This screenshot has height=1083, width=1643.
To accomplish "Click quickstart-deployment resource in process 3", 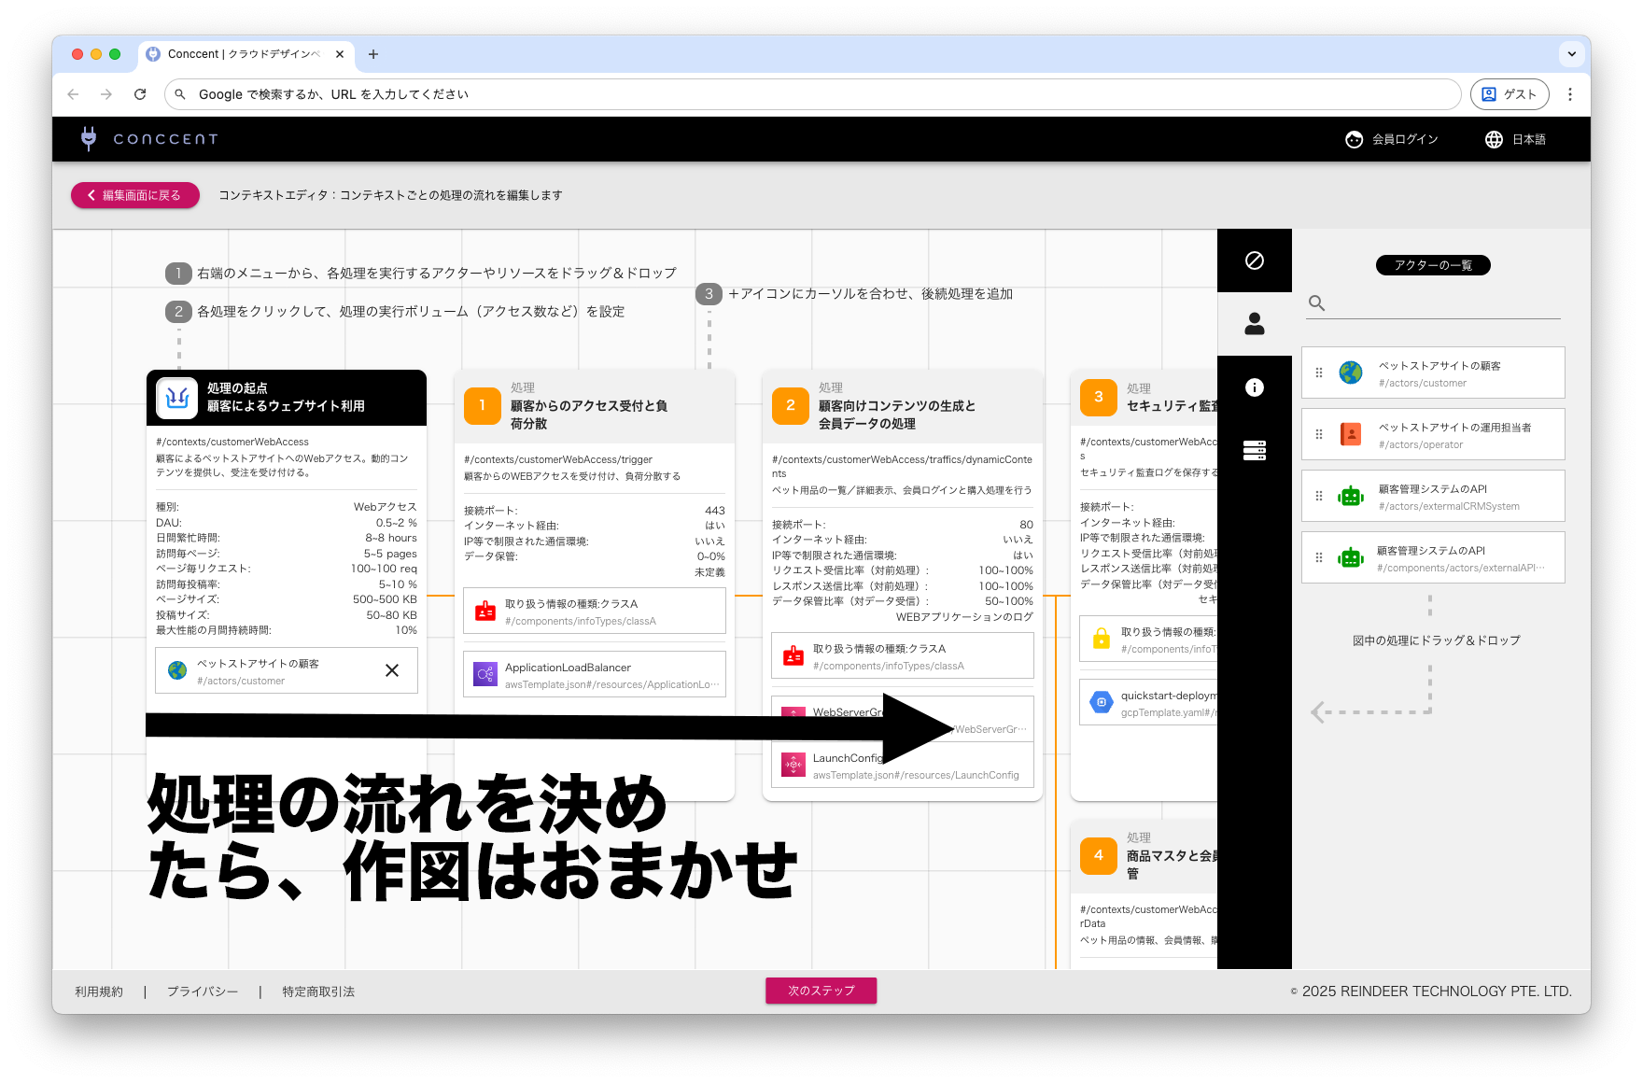I will [x=1148, y=703].
